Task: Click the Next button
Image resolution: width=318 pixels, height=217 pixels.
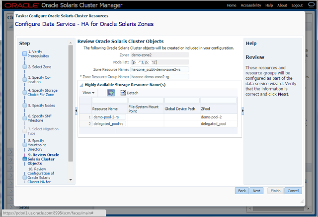Action: [x=256, y=191]
